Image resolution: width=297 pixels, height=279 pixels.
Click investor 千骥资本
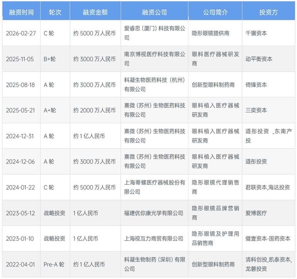point(256,33)
